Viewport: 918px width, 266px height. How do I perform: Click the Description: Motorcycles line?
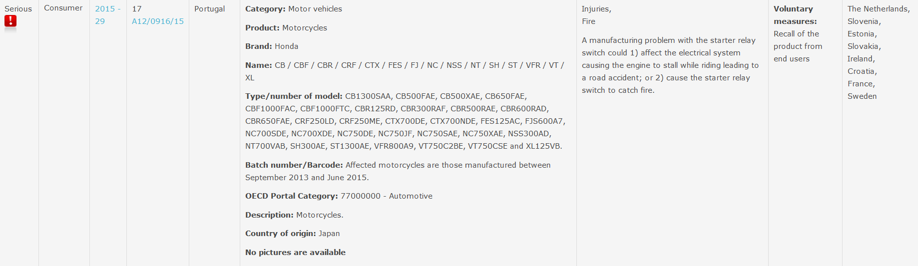point(294,215)
